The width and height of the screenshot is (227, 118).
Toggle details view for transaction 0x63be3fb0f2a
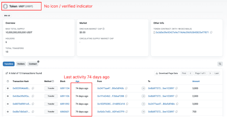pos(8,96)
